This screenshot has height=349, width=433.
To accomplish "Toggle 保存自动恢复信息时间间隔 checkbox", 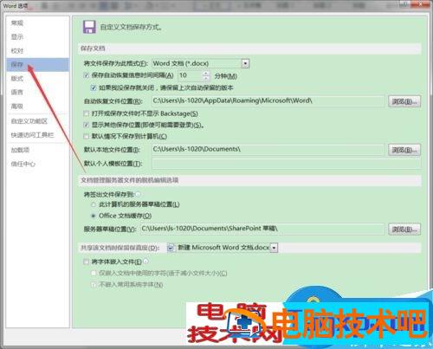I will coord(86,75).
